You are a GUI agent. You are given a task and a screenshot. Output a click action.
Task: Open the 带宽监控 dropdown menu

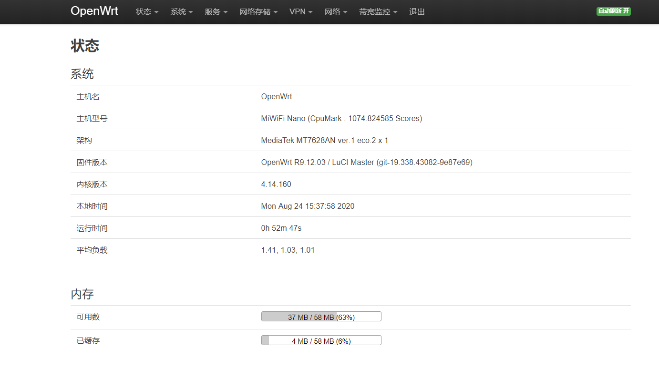click(x=378, y=12)
